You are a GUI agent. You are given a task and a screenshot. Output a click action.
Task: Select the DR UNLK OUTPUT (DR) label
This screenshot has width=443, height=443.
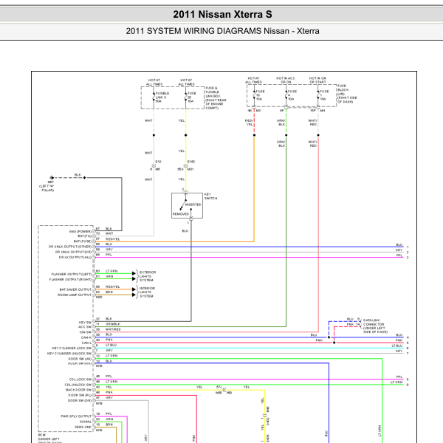coord(73,252)
